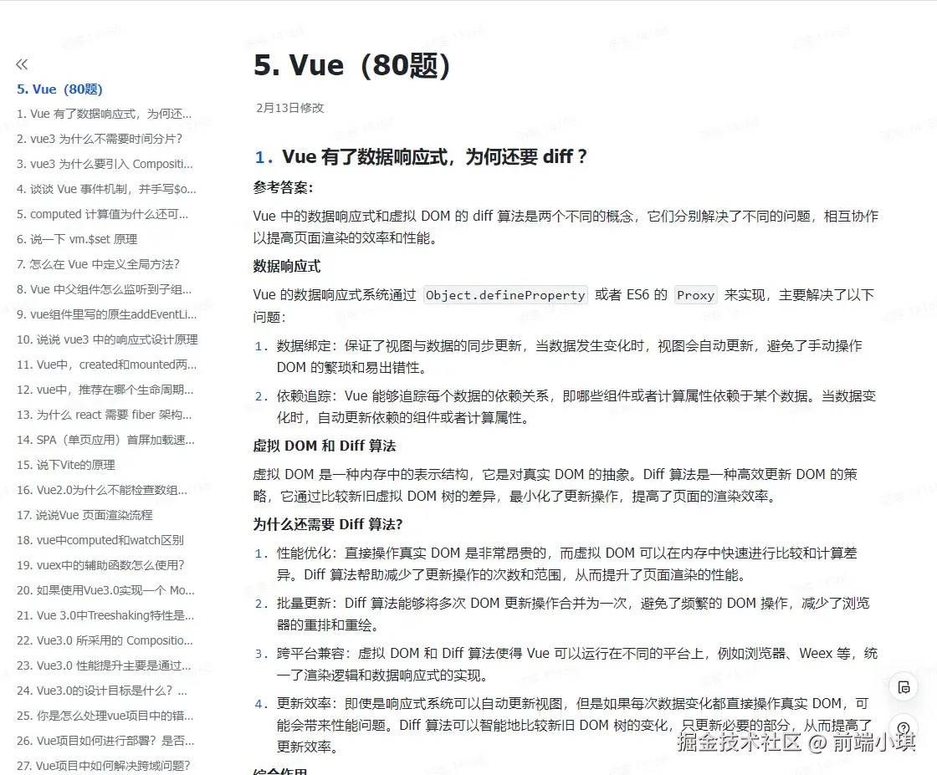937x775 pixels.
Task: Open outline item 9. 原生addEventListener
Action: 106,314
